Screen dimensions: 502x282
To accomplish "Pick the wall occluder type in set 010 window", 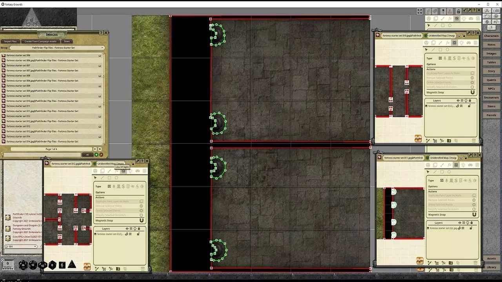I will click(440, 58).
